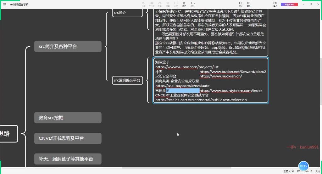322x174 pixels.
Task: Adjust the zoom percentage stepper
Action: (311, 171)
